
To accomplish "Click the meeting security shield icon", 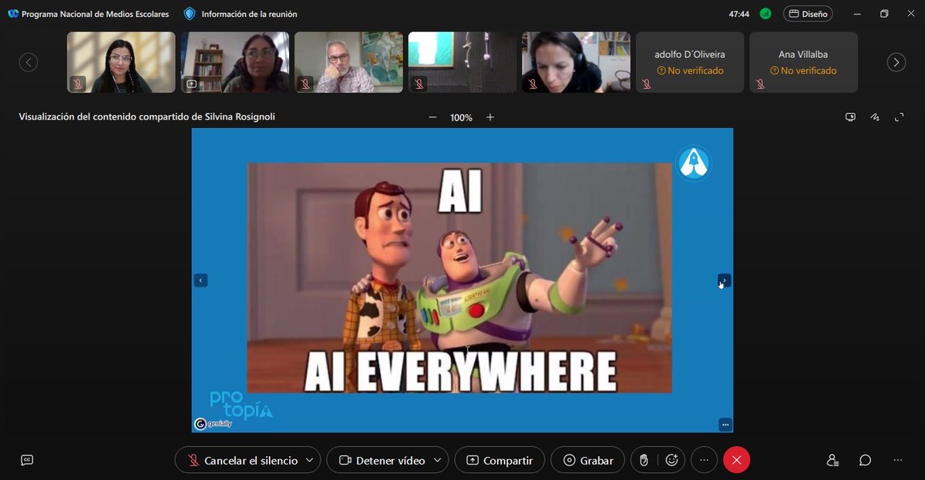I will tap(190, 14).
